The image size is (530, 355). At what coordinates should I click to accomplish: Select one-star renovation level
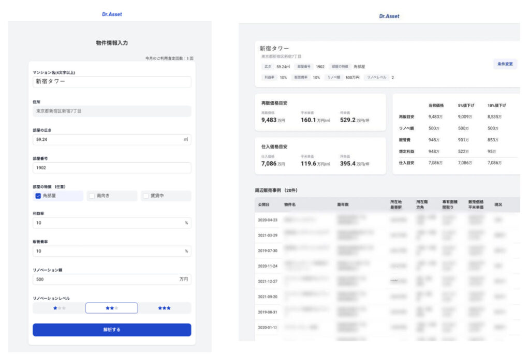pos(59,308)
